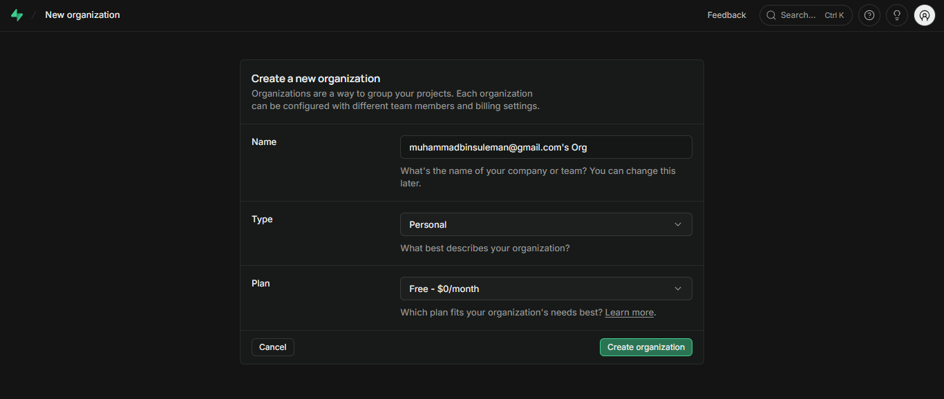944x399 pixels.
Task: Click the Search... box in the header
Action: 806,15
